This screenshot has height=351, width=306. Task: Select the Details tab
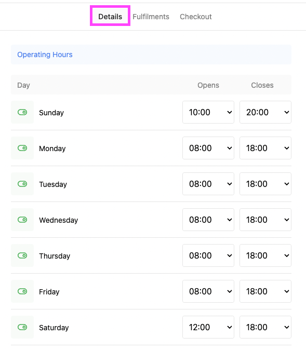110,17
